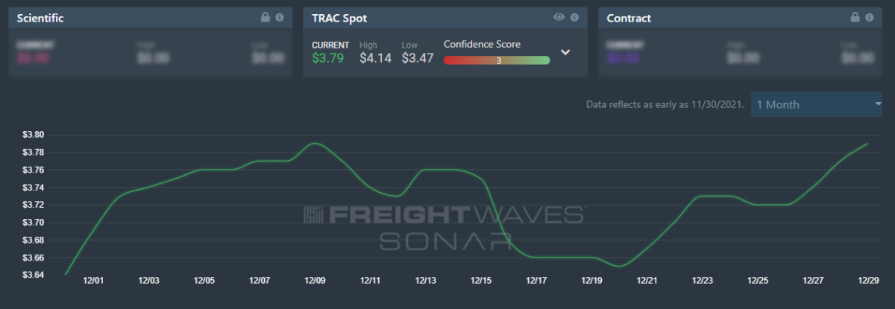Click the TRAC Spot Low $3.47 value
The width and height of the screenshot is (895, 309).
[x=417, y=58]
